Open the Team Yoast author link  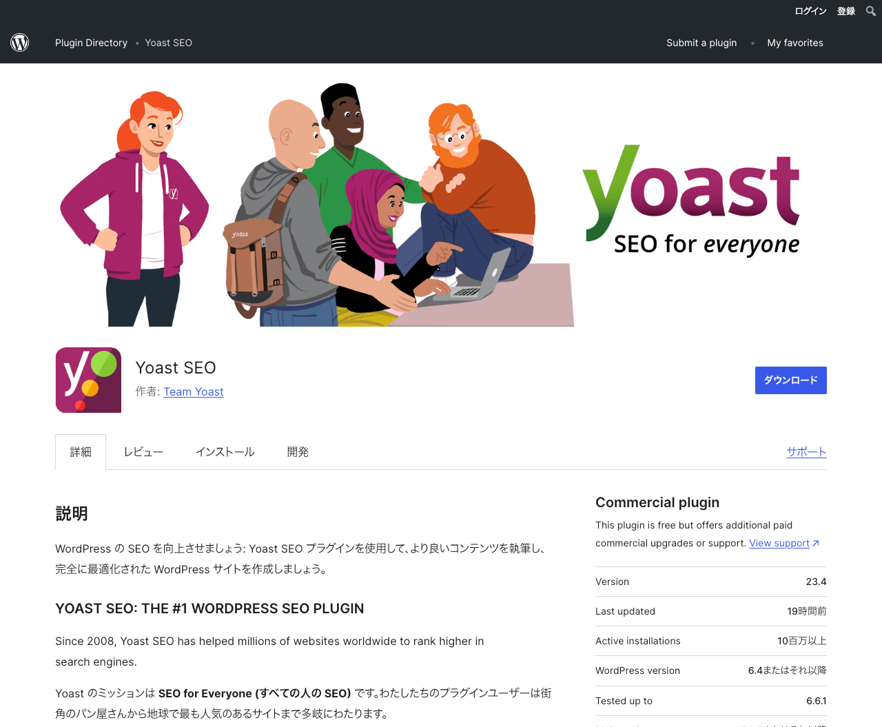tap(194, 391)
